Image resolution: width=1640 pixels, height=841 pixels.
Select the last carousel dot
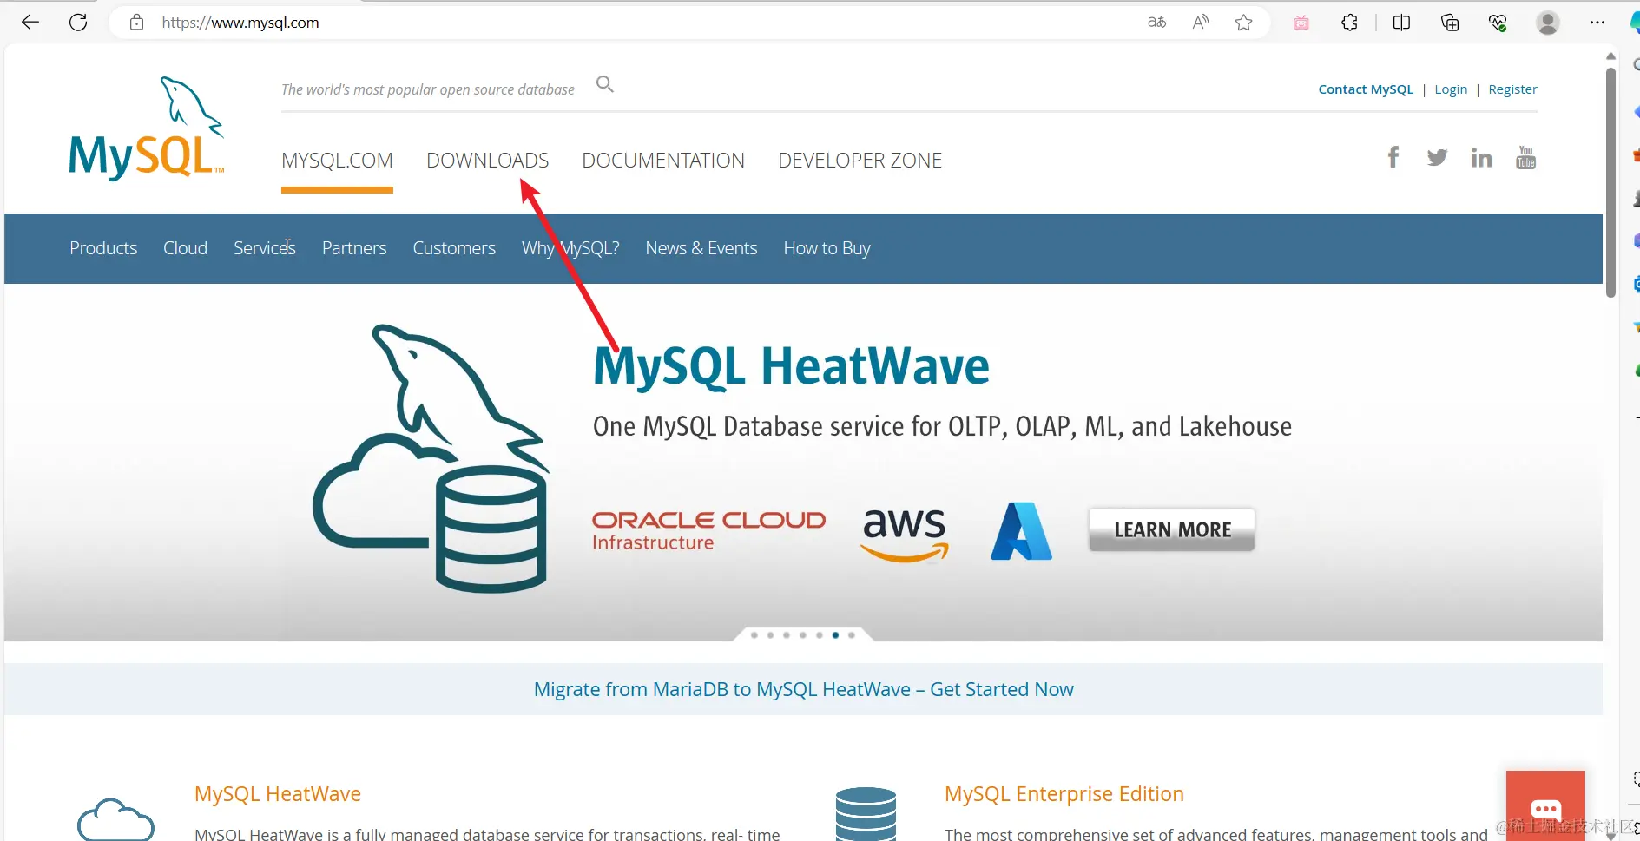point(852,635)
